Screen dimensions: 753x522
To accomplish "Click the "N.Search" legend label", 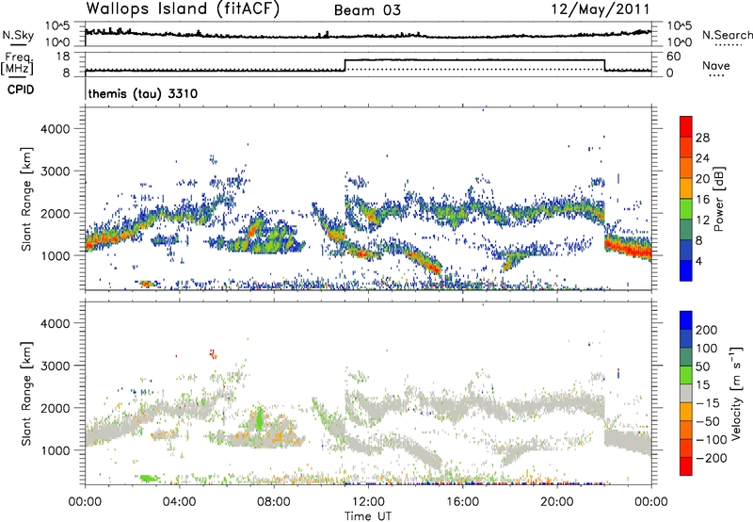I will tap(728, 35).
